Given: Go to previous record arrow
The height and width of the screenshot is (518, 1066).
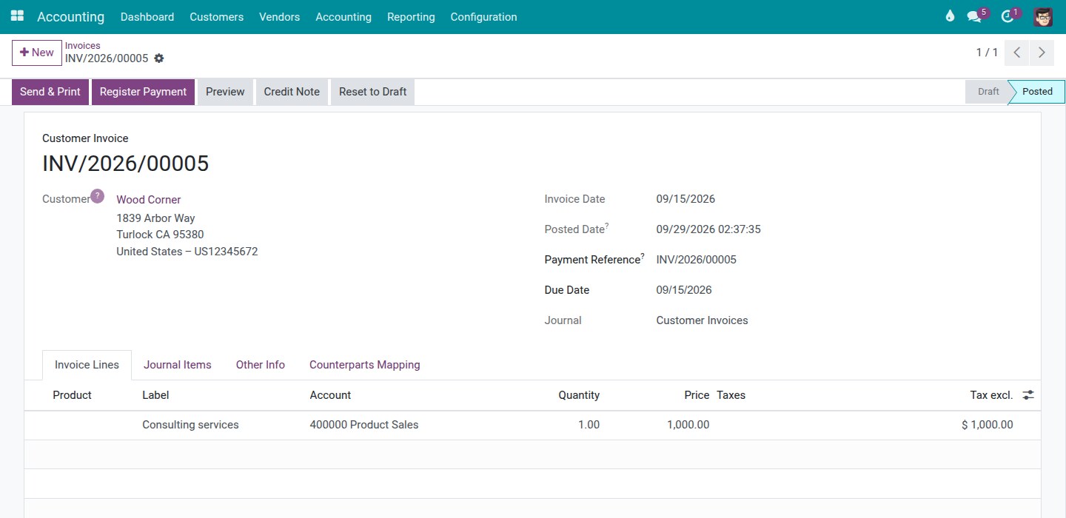Looking at the screenshot, I should 1017,53.
